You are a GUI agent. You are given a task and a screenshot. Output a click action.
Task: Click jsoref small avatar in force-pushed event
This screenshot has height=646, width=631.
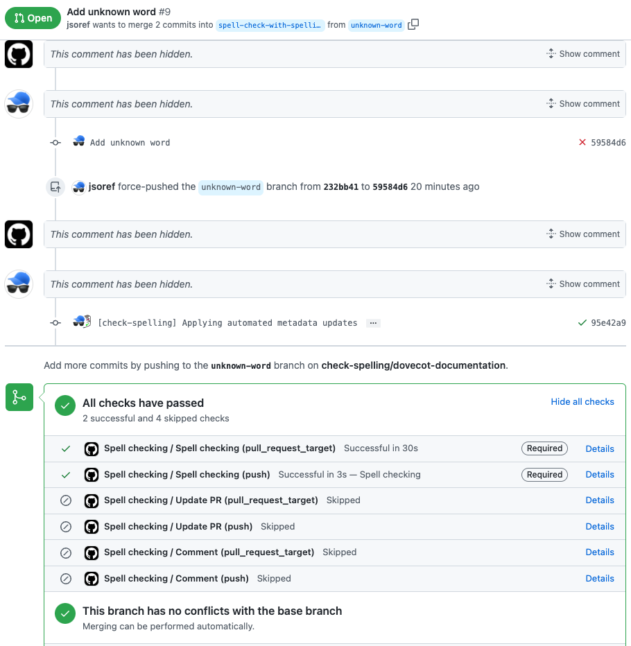tap(79, 187)
